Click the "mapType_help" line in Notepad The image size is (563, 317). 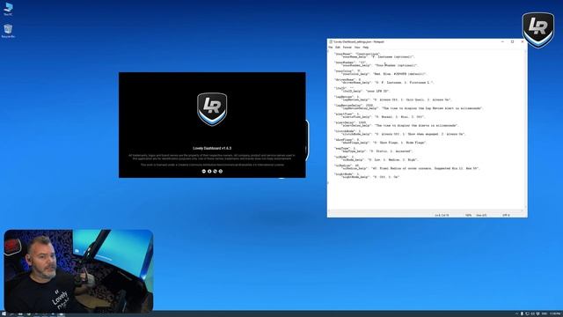pos(377,151)
